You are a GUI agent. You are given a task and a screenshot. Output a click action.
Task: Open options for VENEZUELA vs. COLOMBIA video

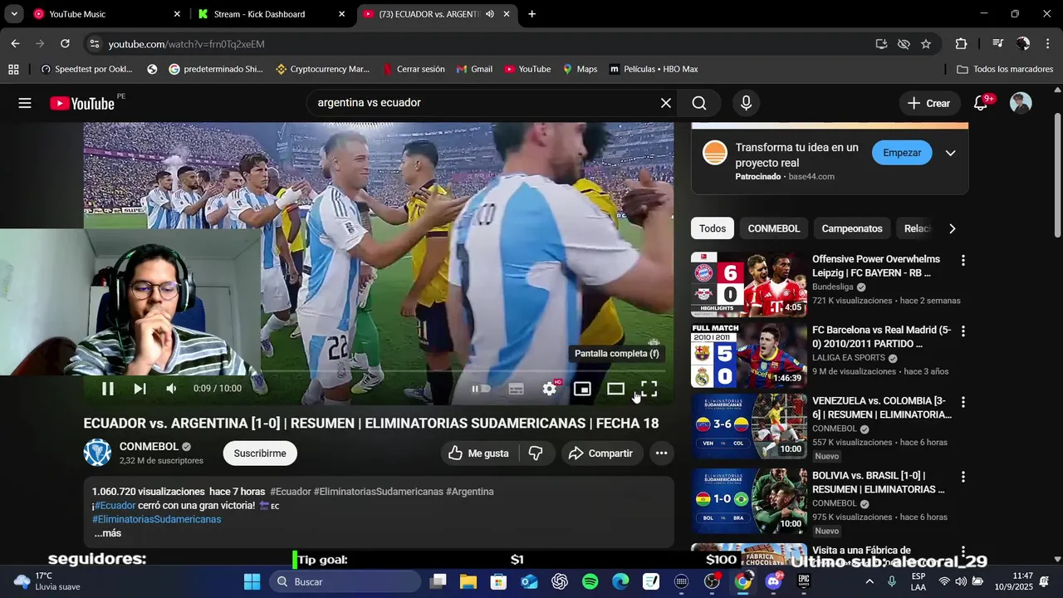click(963, 402)
